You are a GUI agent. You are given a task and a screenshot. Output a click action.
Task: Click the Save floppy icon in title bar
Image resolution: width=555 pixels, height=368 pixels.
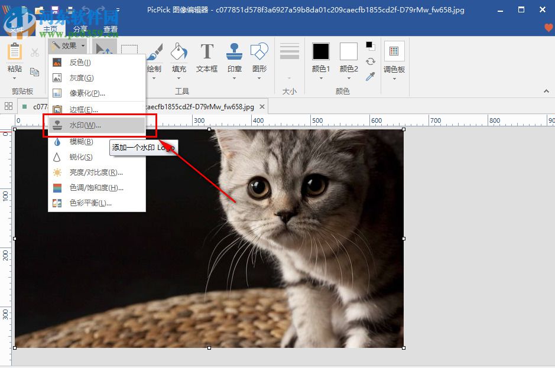click(x=54, y=9)
